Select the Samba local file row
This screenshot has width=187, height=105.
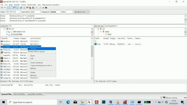pos(20,41)
